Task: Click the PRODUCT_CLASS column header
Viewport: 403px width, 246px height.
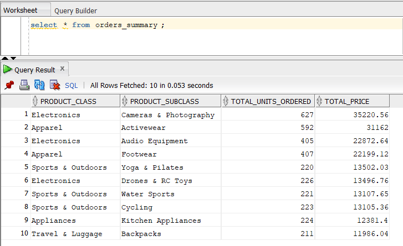Action: 68,101
